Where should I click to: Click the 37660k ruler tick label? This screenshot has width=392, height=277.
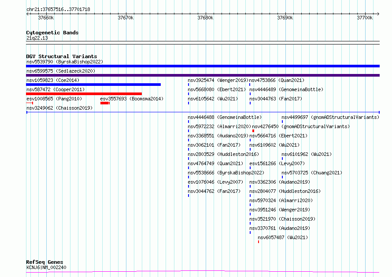click(x=46, y=18)
